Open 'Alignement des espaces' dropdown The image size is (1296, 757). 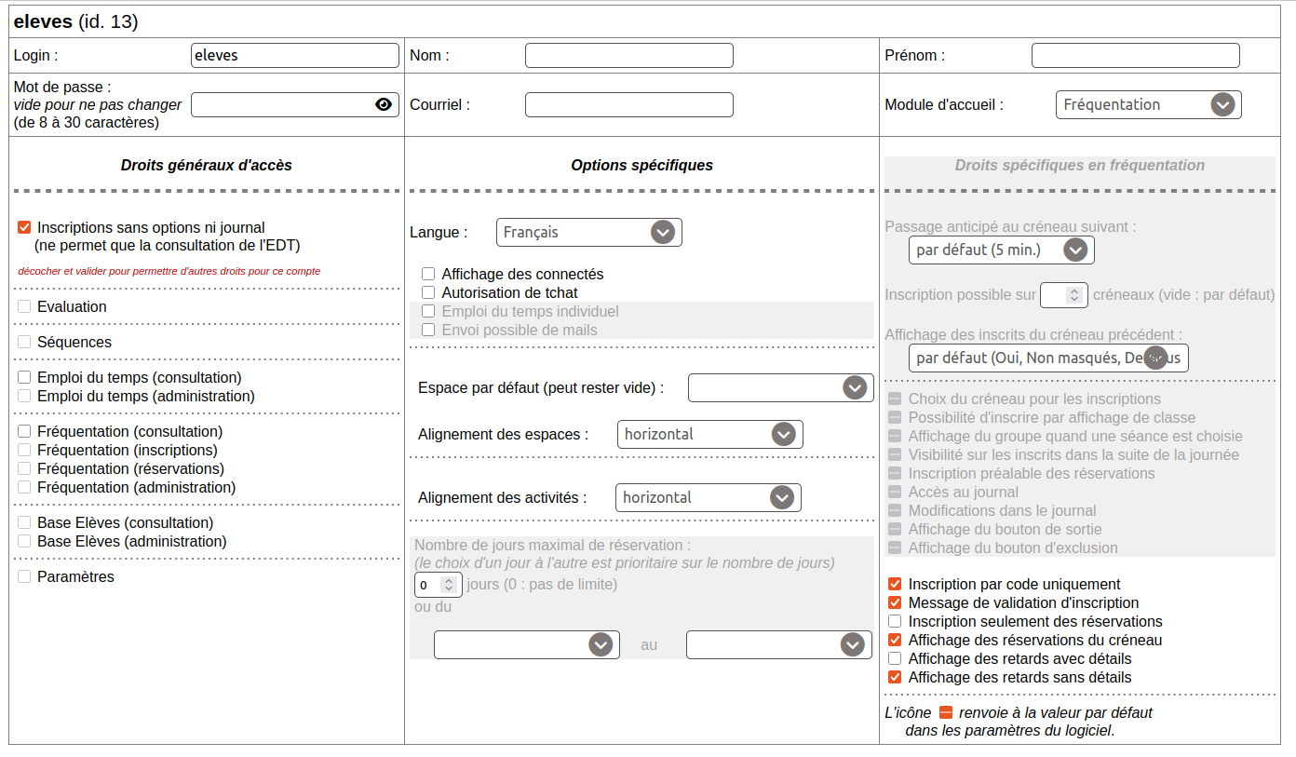710,434
